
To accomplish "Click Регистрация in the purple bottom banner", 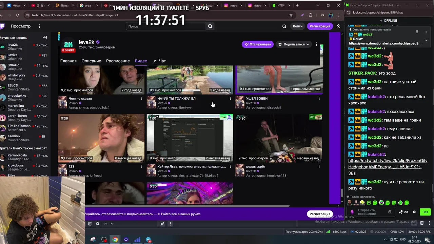I will (x=320, y=214).
